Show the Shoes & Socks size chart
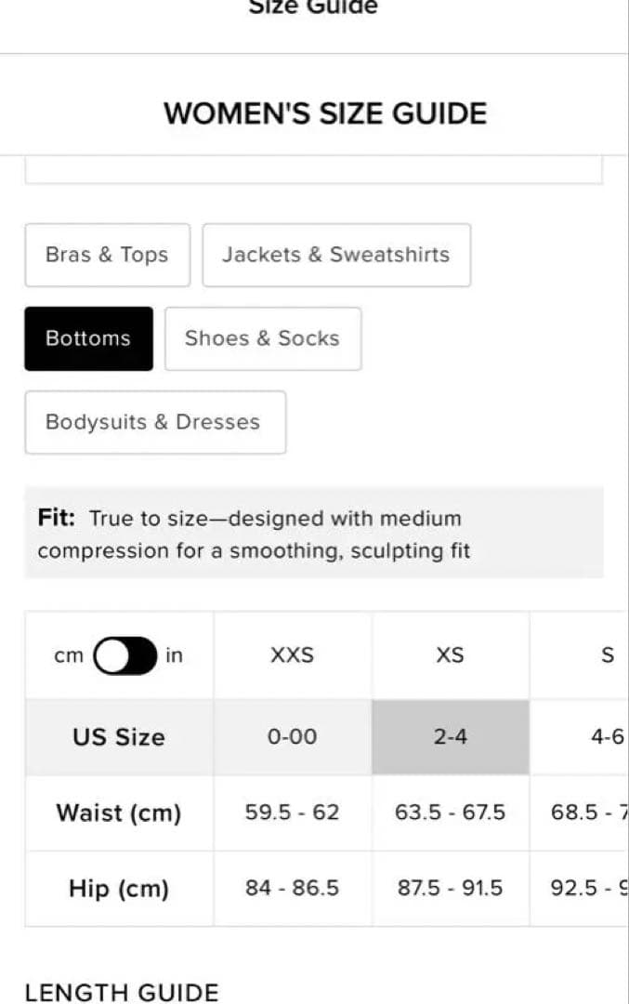 tap(262, 338)
